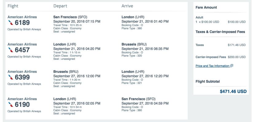Select flight number 6190

tap(22, 104)
